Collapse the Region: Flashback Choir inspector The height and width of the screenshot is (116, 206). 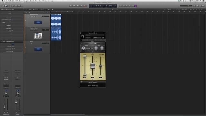click(x=1, y=10)
